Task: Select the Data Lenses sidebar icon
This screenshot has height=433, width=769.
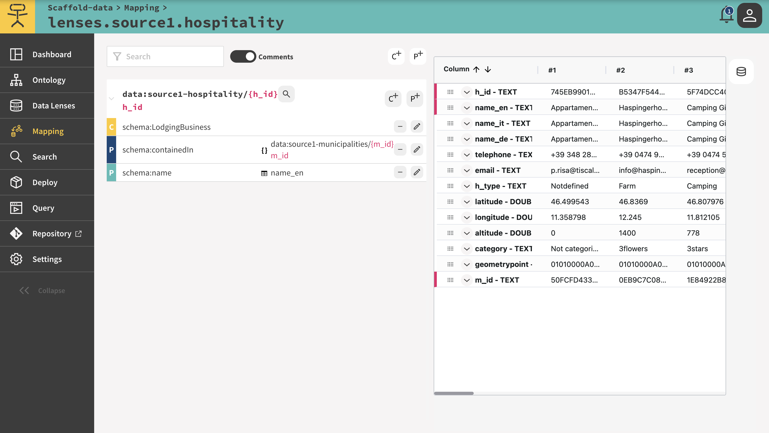Action: (x=16, y=105)
